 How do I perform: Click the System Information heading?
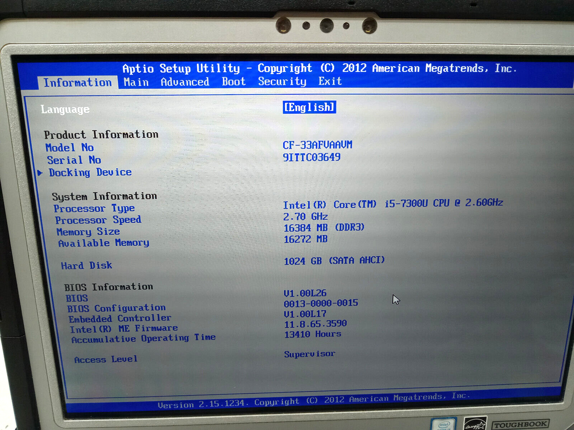pyautogui.click(x=104, y=196)
